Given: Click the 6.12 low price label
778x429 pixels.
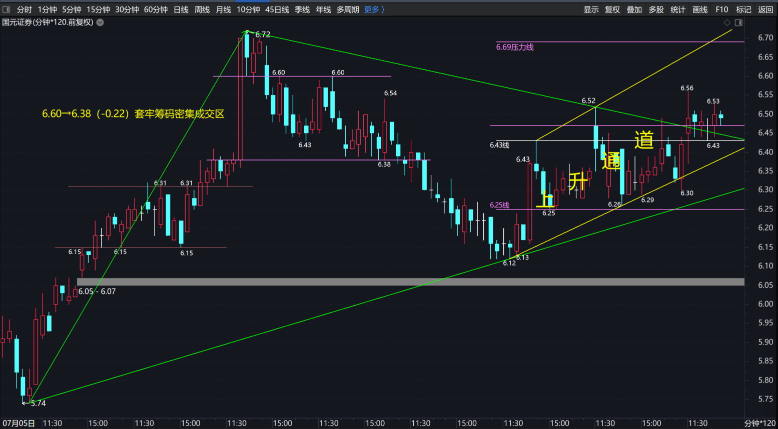Looking at the screenshot, I should (509, 263).
